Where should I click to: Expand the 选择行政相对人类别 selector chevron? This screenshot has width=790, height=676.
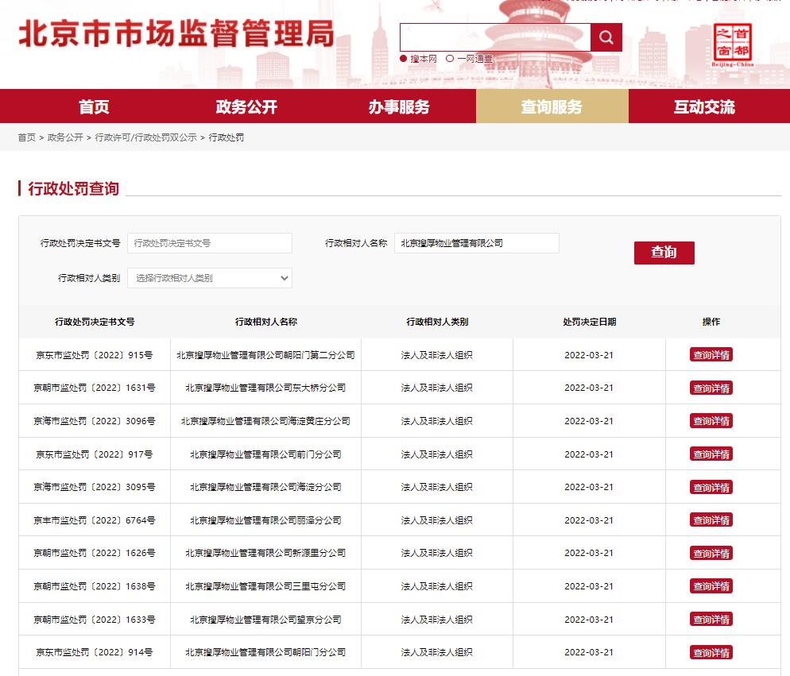pyautogui.click(x=282, y=278)
